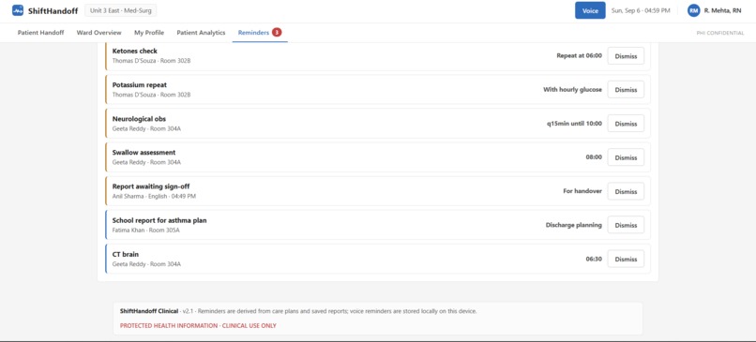This screenshot has height=342, width=756.
Task: Dismiss the Potassium repeat reminder
Action: (626, 90)
